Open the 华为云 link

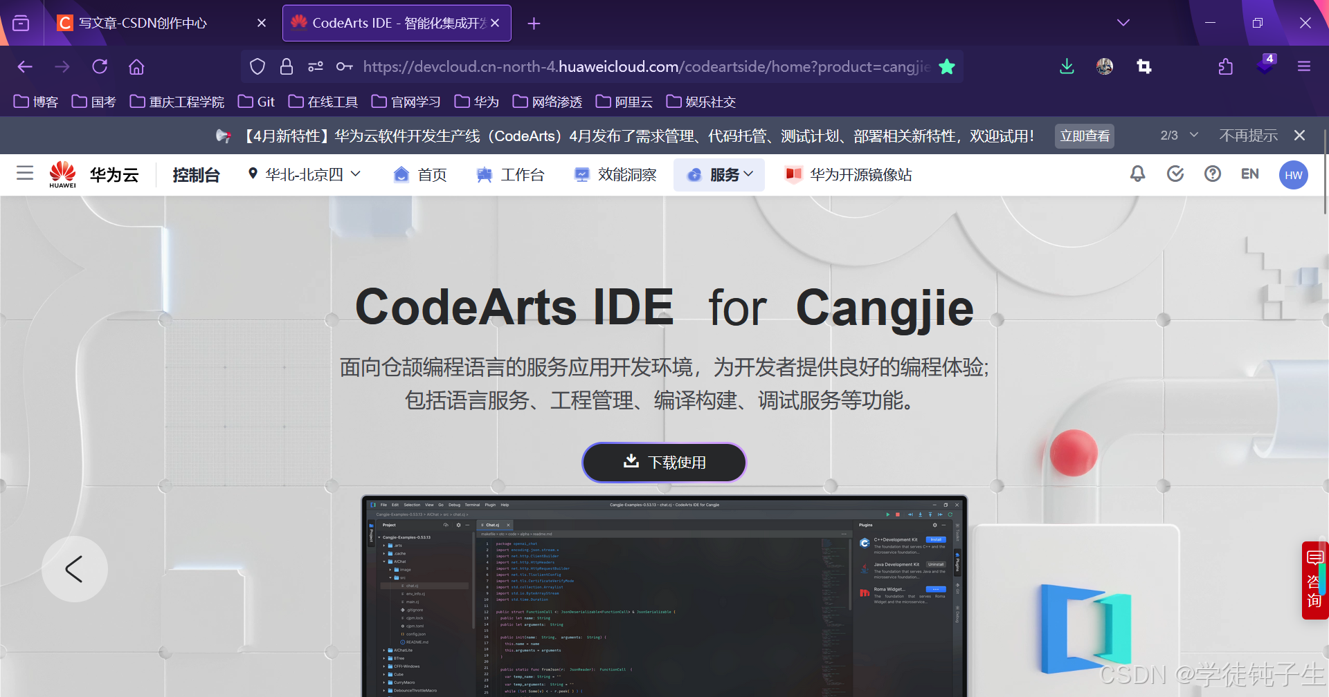114,175
